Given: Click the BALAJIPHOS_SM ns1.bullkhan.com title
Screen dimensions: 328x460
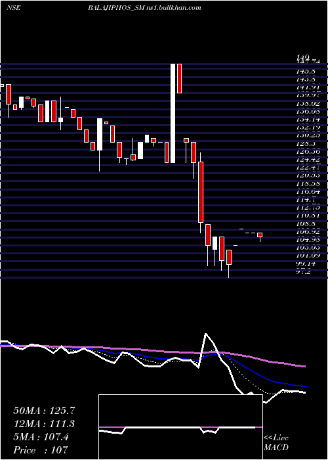Looking at the screenshot, I should (x=144, y=8).
